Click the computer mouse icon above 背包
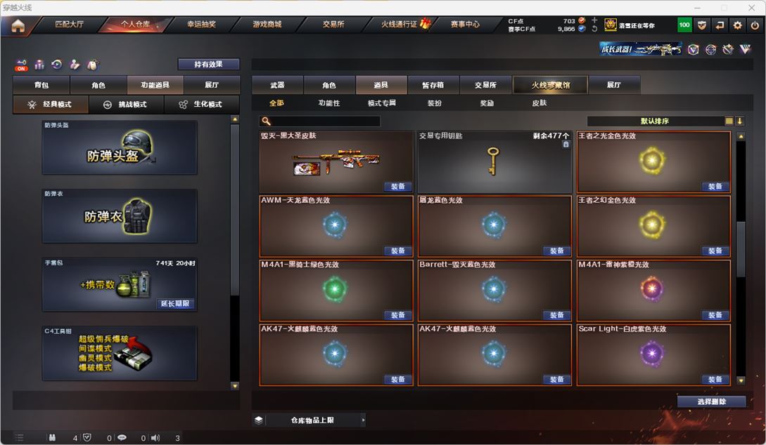Screen dimensions: 766x445 (92, 65)
